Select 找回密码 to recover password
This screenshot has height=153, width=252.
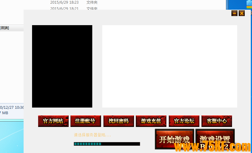tap(119, 121)
